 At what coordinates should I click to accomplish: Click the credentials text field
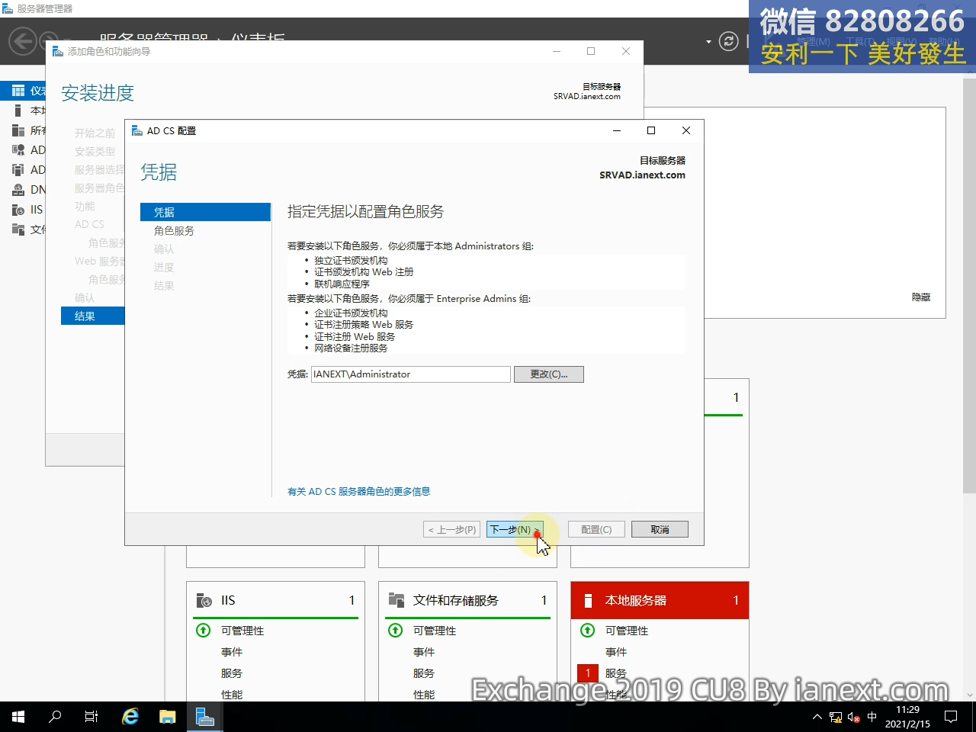pyautogui.click(x=411, y=374)
